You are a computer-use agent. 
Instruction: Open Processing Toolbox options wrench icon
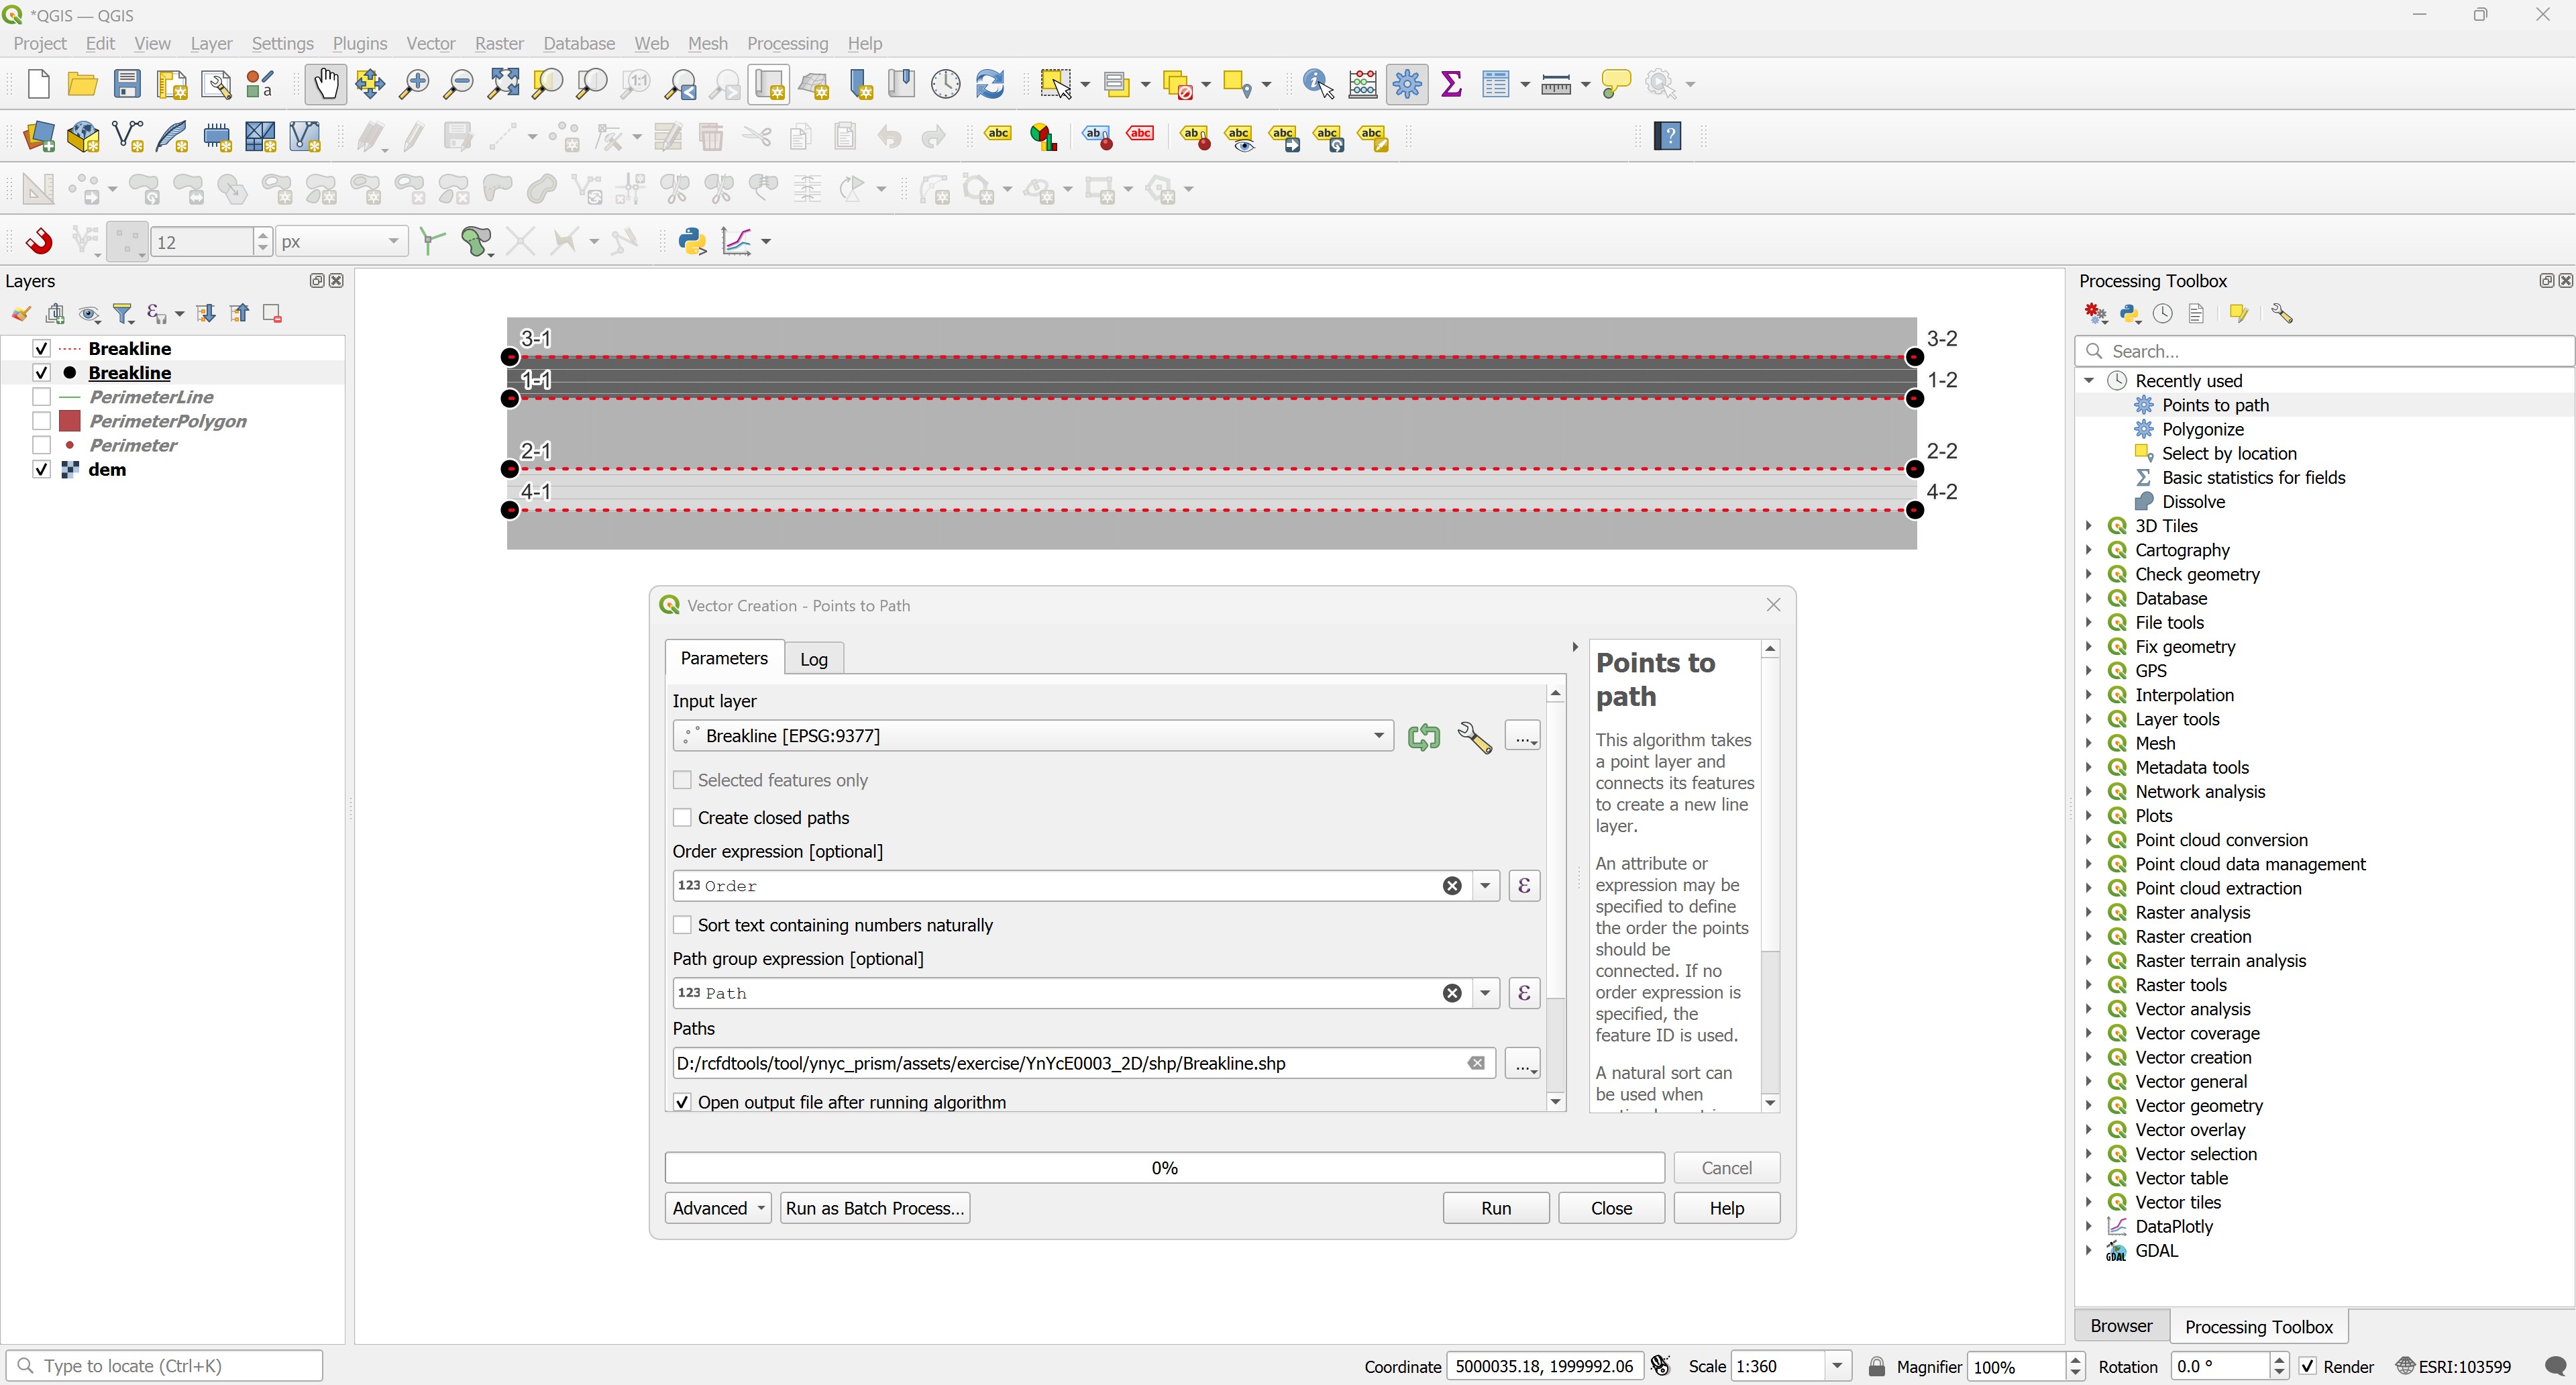[2281, 314]
